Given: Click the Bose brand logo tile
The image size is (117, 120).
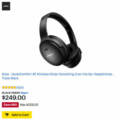Looking at the screenshot, I should pos(6,6).
